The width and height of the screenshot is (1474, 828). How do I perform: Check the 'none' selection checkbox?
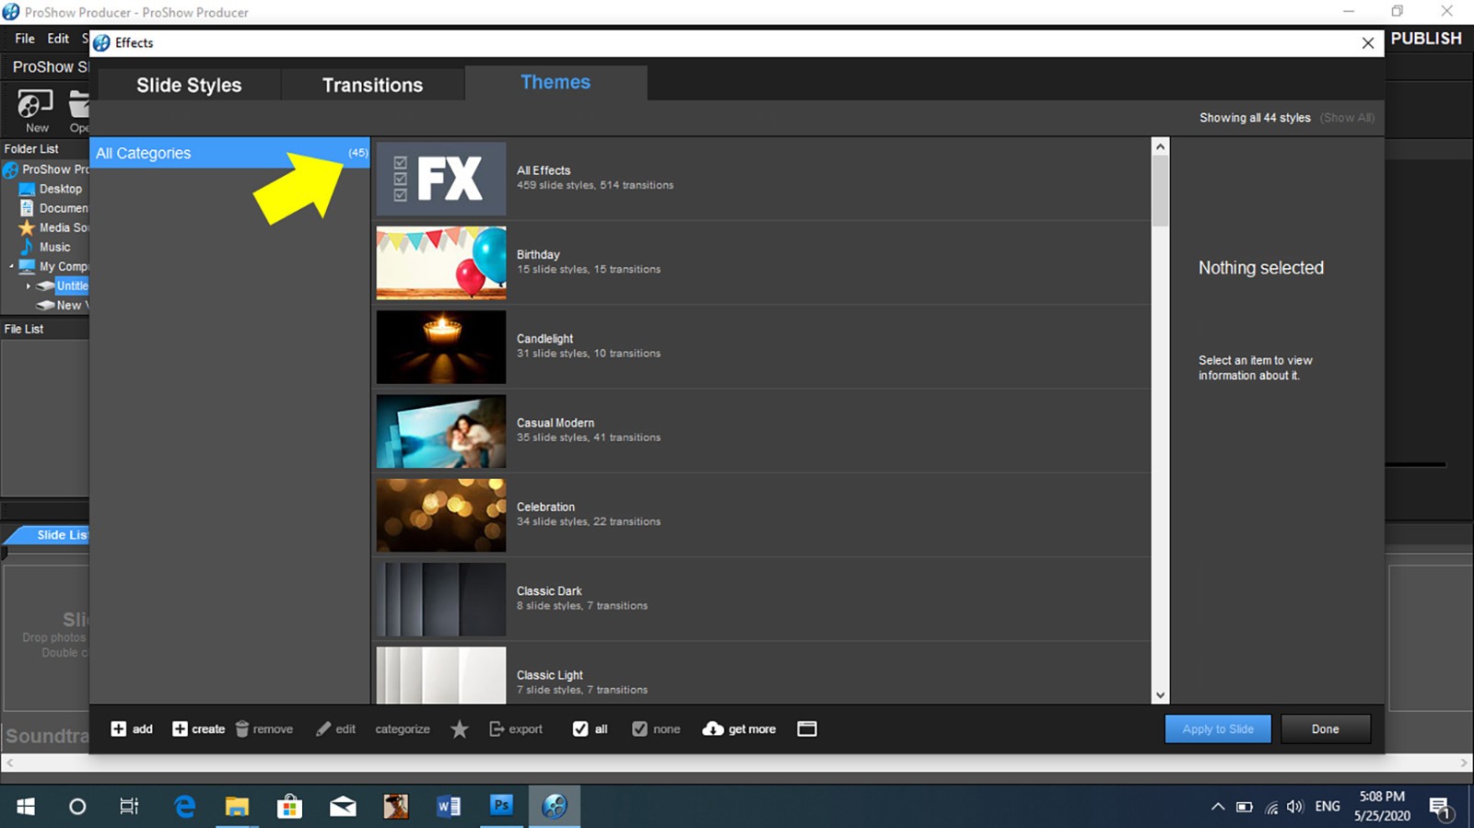coord(639,729)
